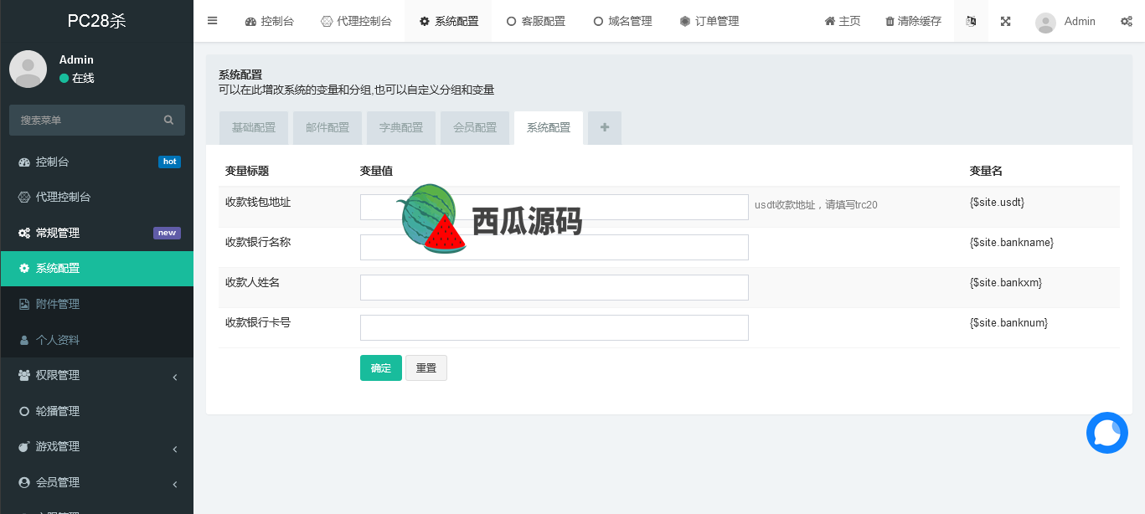
Task: Switch to the 基础配置 config tab
Action: [x=254, y=128]
